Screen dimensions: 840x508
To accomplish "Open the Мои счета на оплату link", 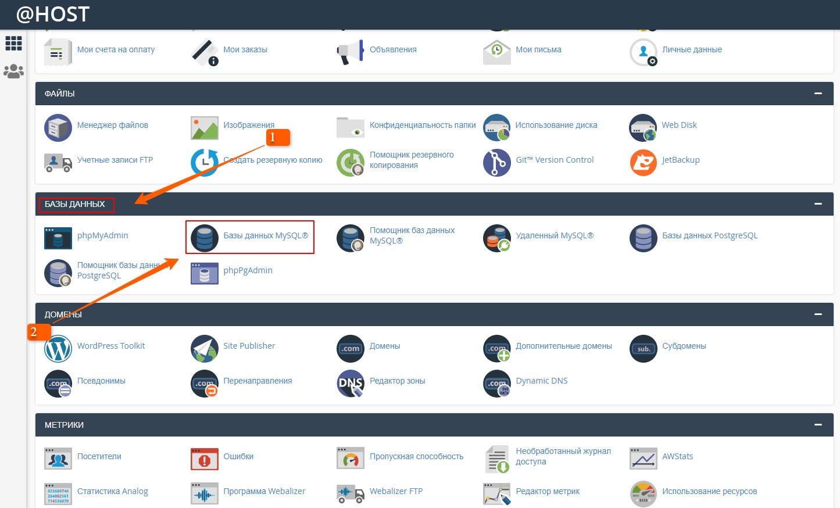I will coord(116,49).
